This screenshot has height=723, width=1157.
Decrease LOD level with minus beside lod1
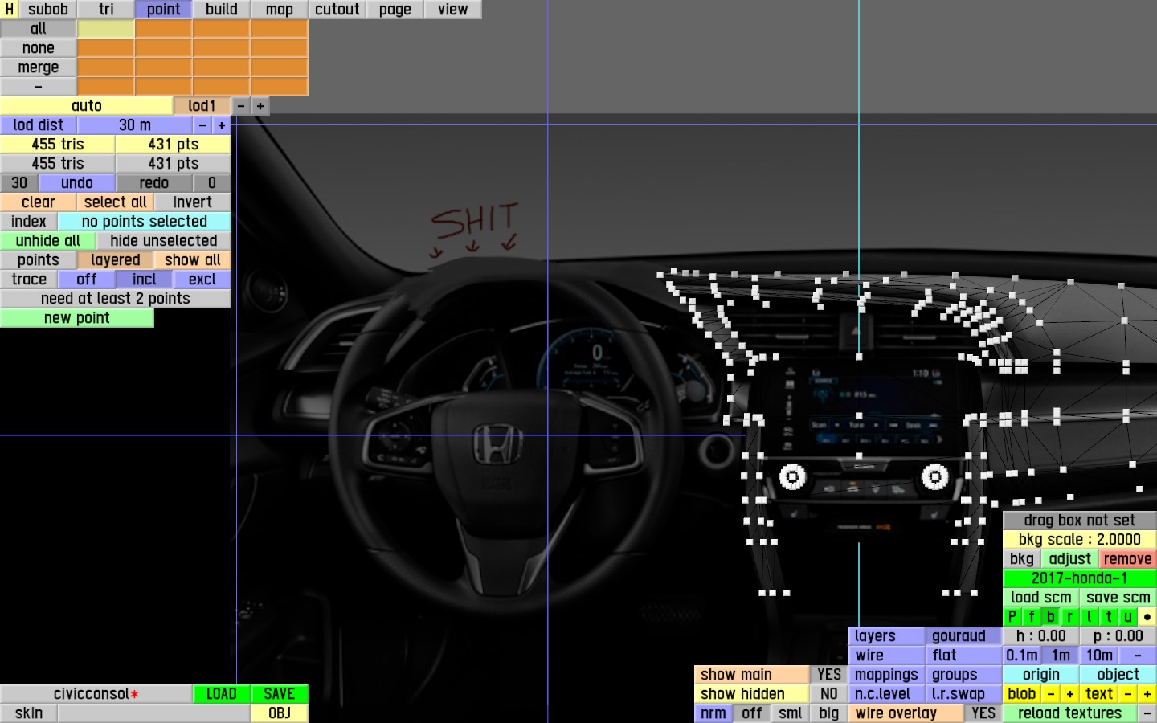tap(241, 106)
